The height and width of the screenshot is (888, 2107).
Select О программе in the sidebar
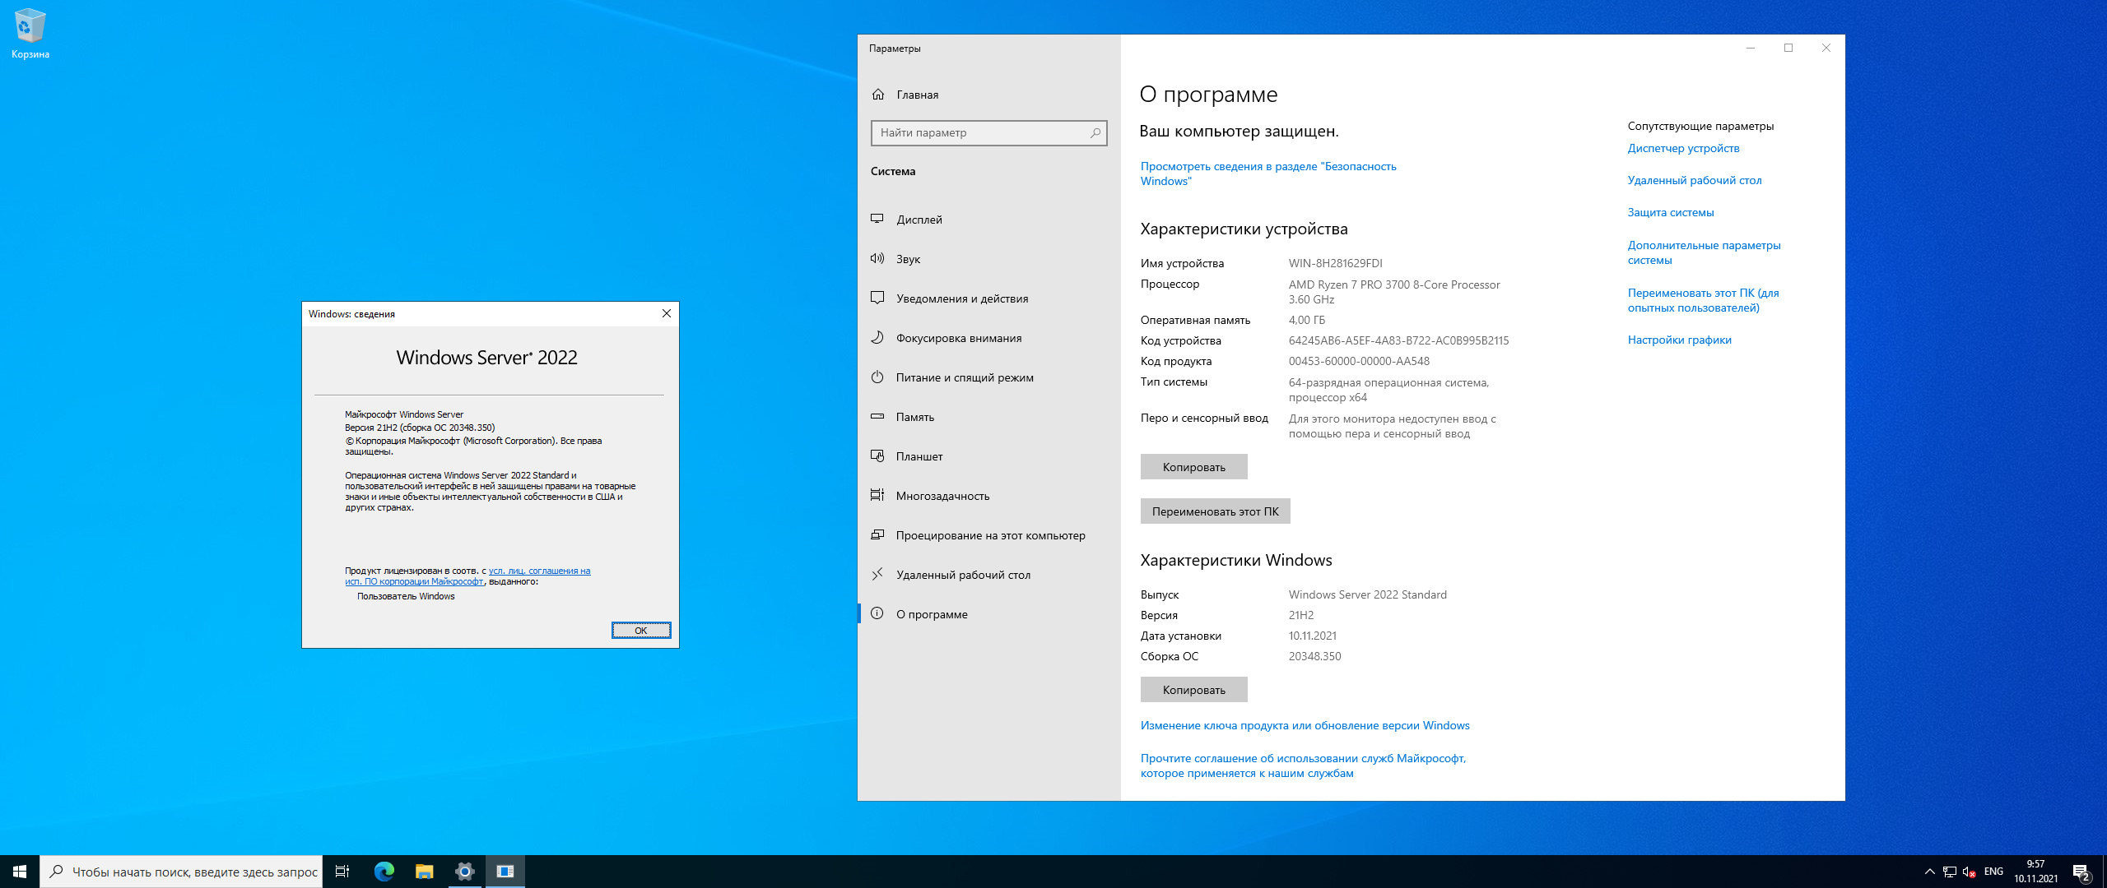click(x=988, y=614)
